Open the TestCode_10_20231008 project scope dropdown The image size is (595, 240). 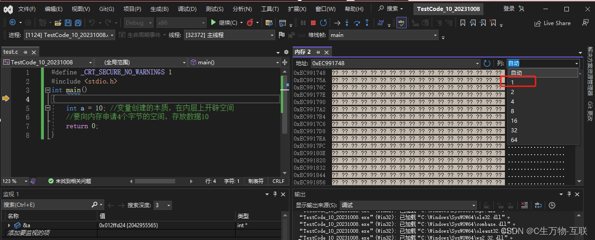(x=48, y=63)
